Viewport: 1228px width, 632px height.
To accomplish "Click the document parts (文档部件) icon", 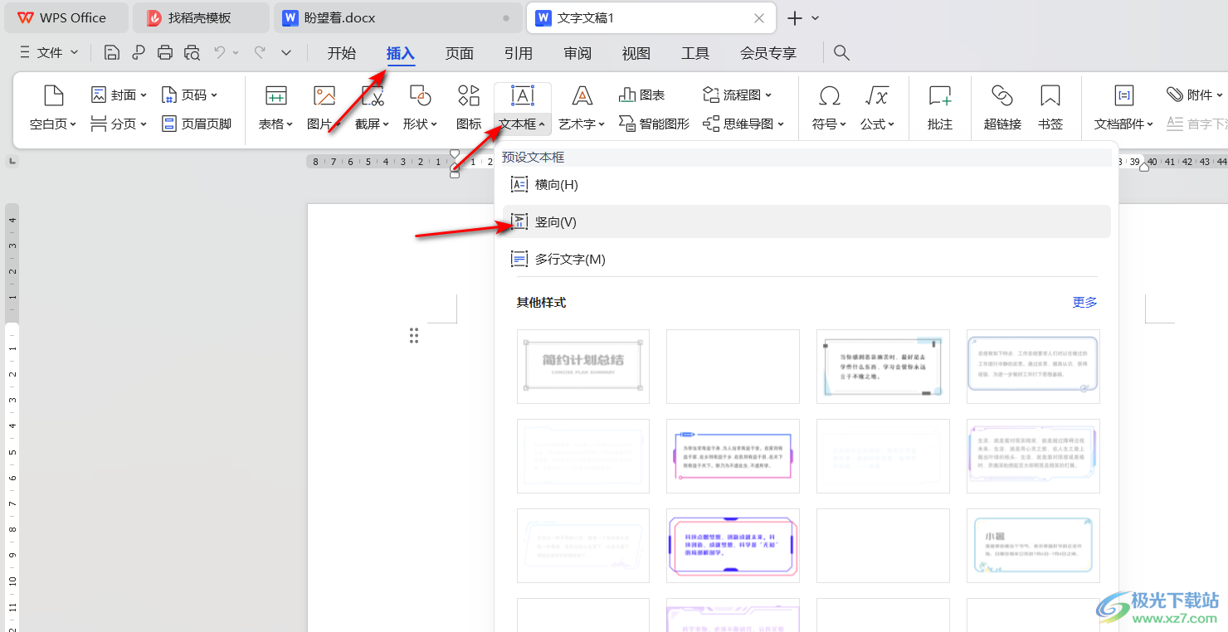I will [1124, 96].
